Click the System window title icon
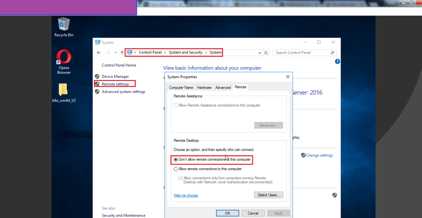This screenshot has width=422, height=218. click(x=97, y=42)
